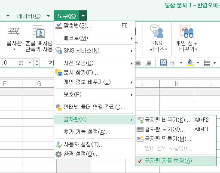Select column L header
Viewport: 220px width, 173px height.
click(x=207, y=83)
